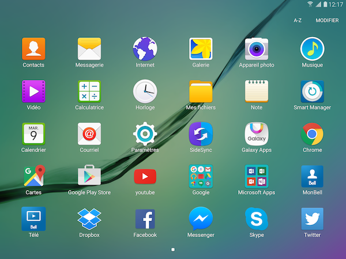Launch the MonBell app
The image size is (346, 259).
312,176
